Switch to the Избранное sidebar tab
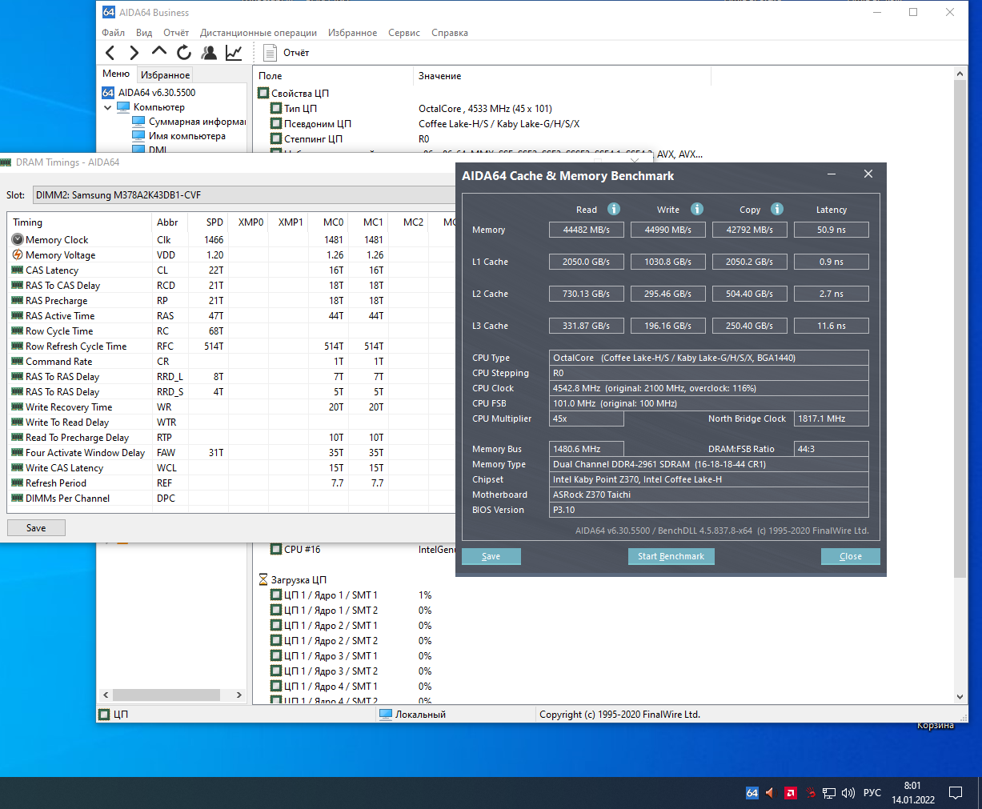 [165, 74]
